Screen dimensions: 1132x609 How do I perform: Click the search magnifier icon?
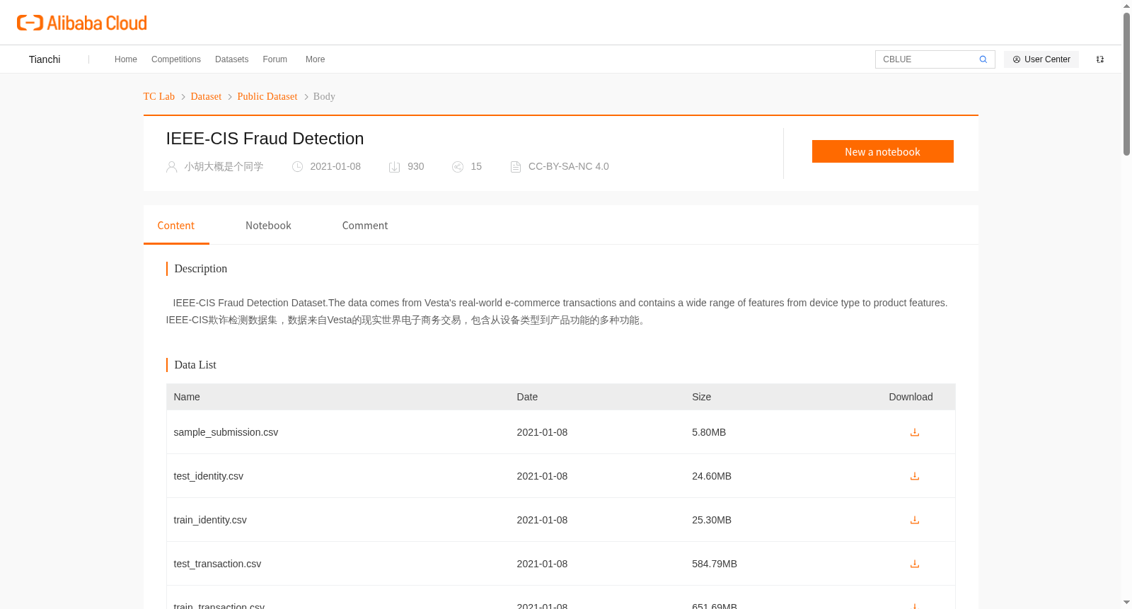point(983,59)
